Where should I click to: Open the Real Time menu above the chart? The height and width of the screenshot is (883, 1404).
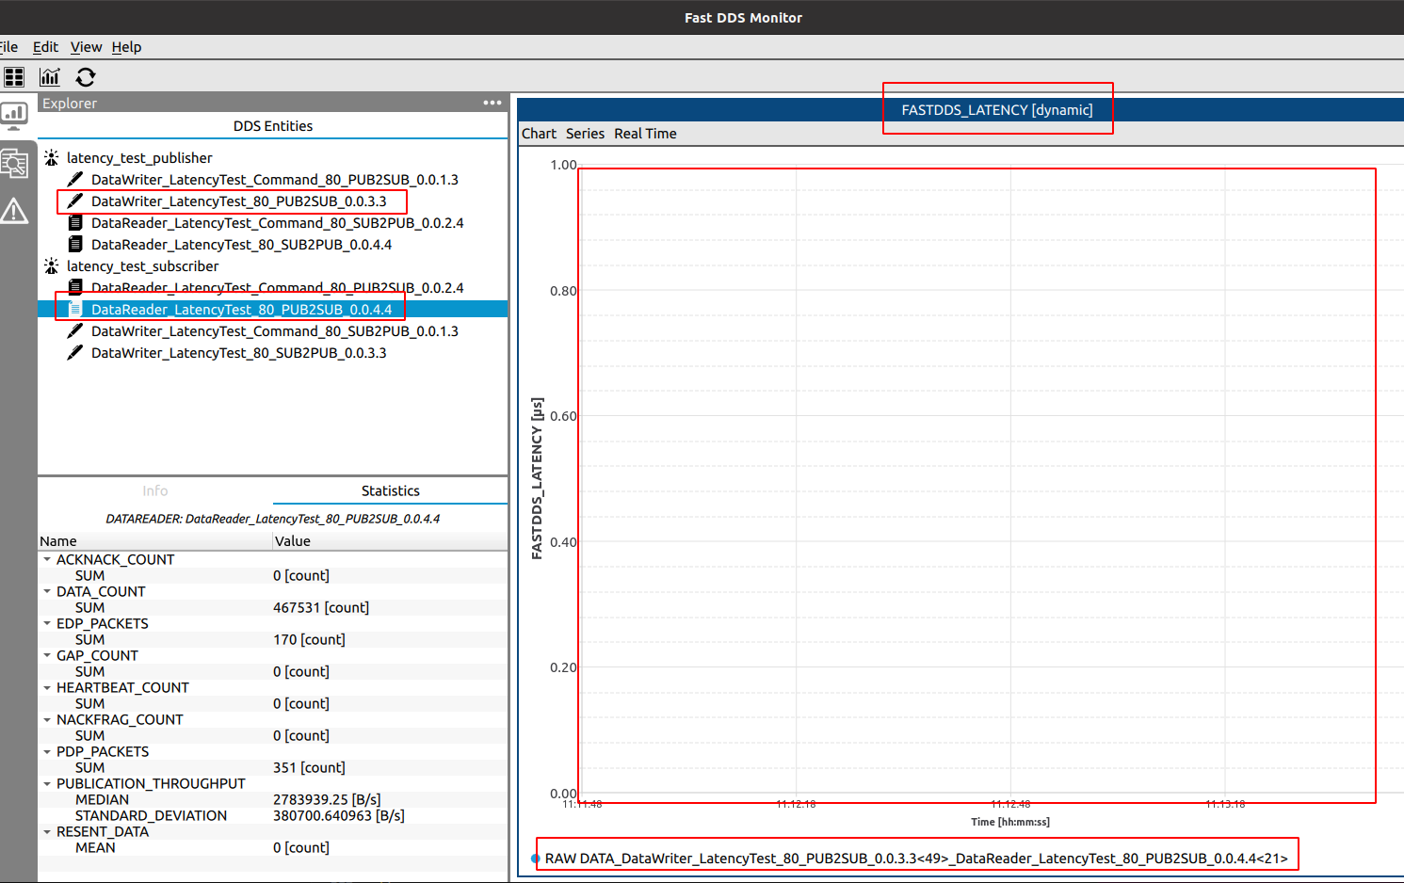tap(645, 133)
